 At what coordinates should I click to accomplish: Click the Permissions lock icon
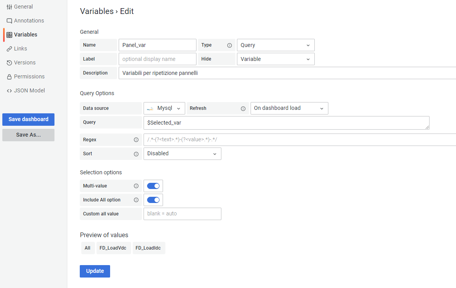(9, 76)
